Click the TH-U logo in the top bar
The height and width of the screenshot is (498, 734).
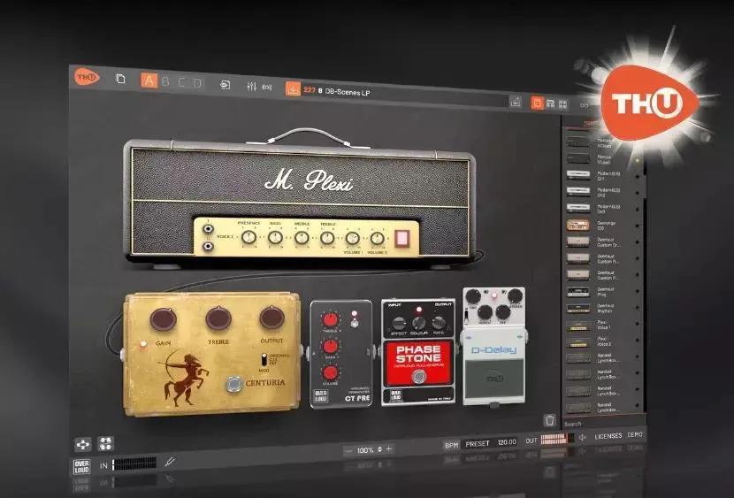tap(87, 77)
